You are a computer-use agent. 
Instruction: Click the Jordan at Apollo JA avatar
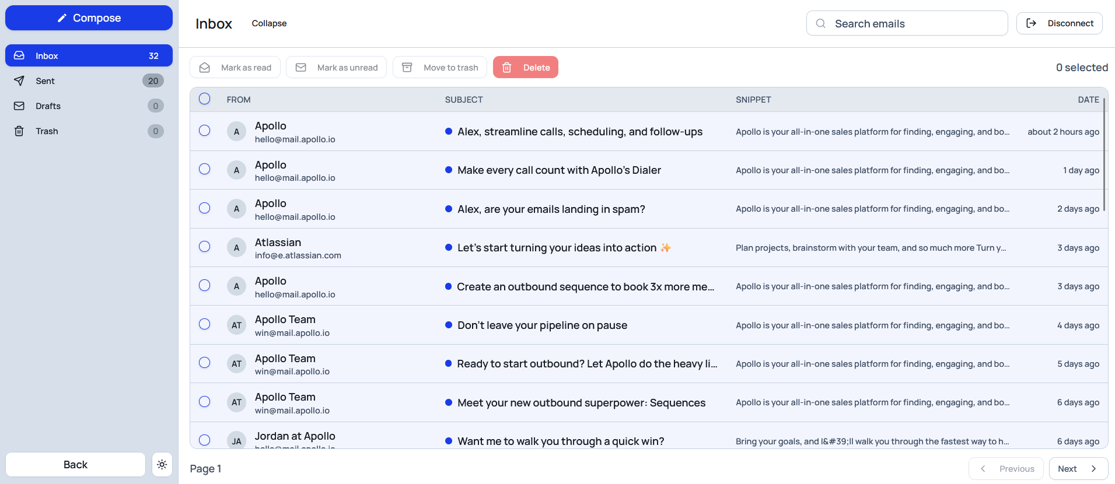coord(236,441)
